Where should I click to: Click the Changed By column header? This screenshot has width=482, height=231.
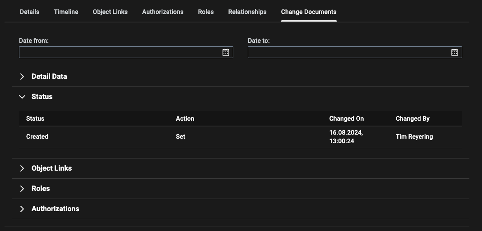click(x=412, y=118)
